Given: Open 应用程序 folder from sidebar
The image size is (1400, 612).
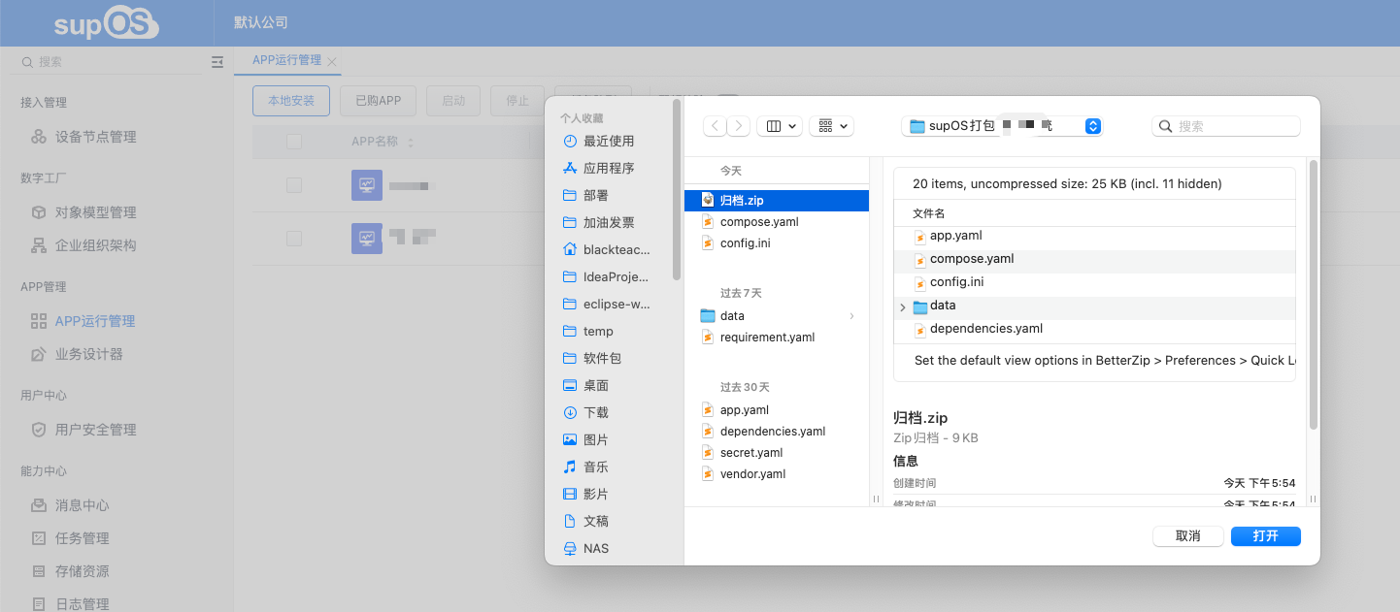Looking at the screenshot, I should click(608, 168).
